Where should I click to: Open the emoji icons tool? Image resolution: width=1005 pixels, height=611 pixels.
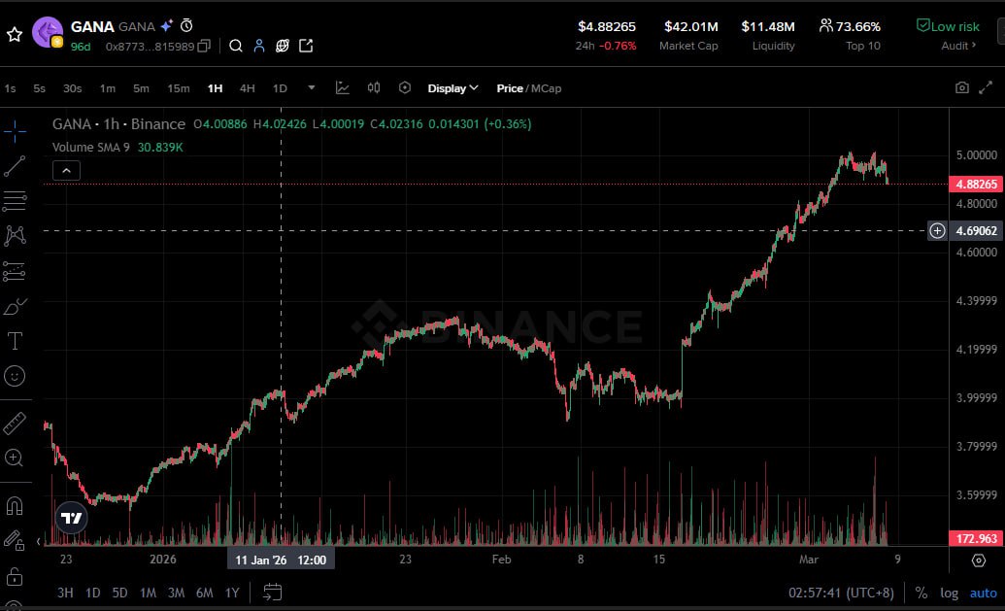tap(15, 376)
